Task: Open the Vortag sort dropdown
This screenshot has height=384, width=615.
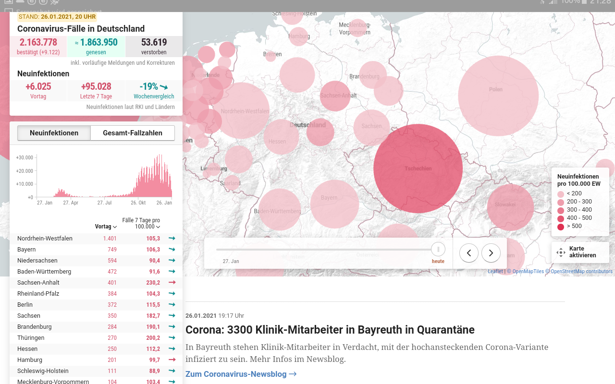Action: pyautogui.click(x=106, y=227)
